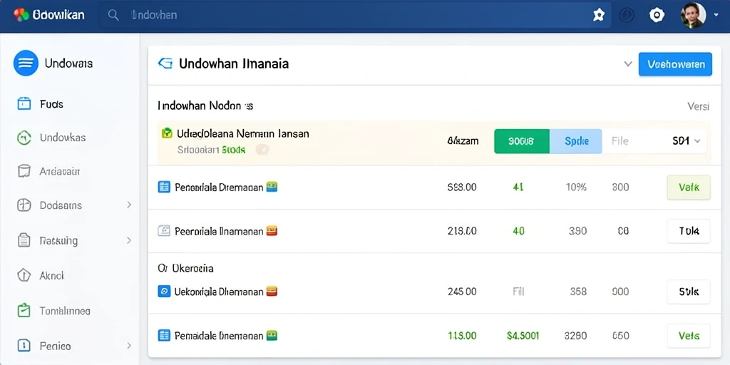Select the green 9006 segment option
Viewport: 730px width, 365px height.
click(522, 141)
